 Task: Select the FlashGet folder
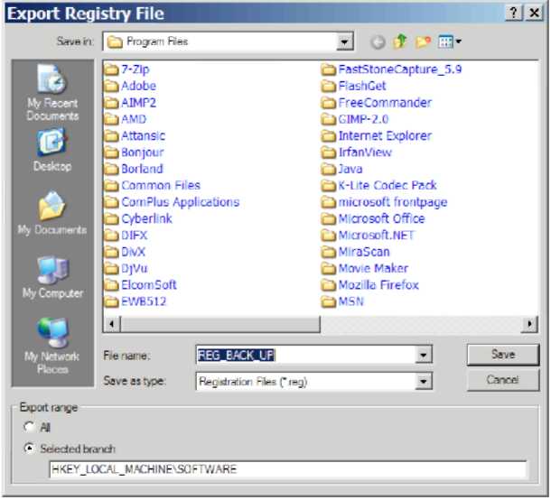click(x=354, y=86)
